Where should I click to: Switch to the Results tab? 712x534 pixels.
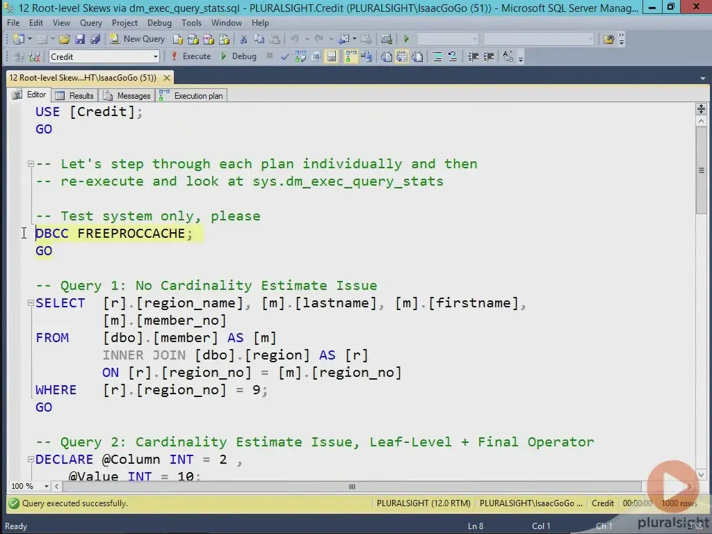click(75, 96)
